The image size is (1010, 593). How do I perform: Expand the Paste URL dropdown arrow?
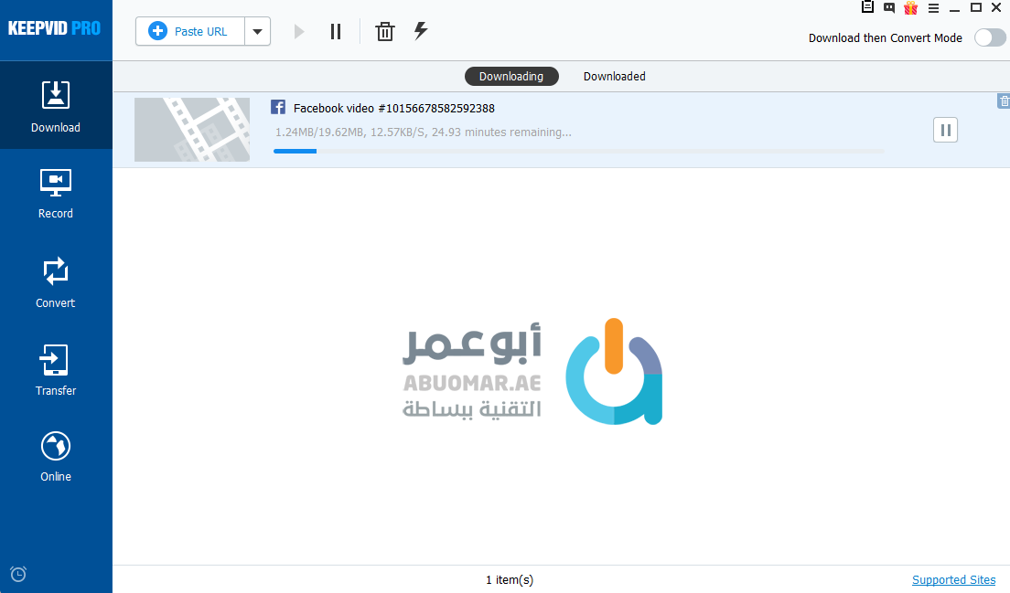click(257, 31)
